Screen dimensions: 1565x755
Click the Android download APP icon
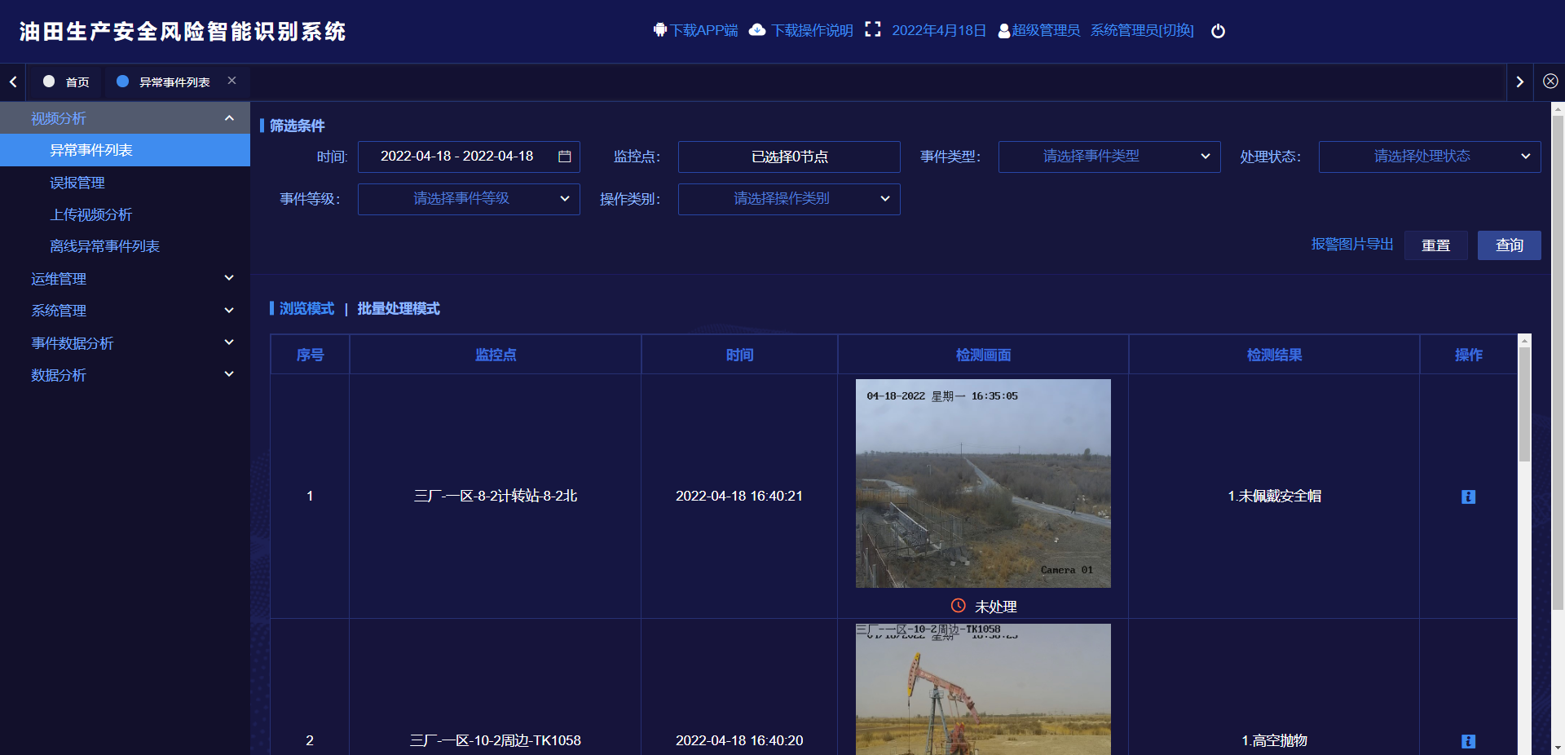tap(659, 30)
